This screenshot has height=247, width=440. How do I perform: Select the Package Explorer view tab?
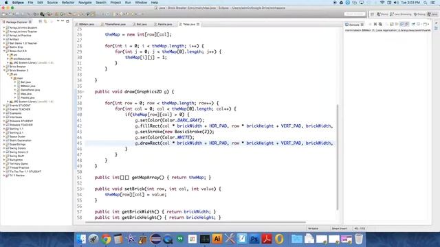pyautogui.click(x=16, y=22)
